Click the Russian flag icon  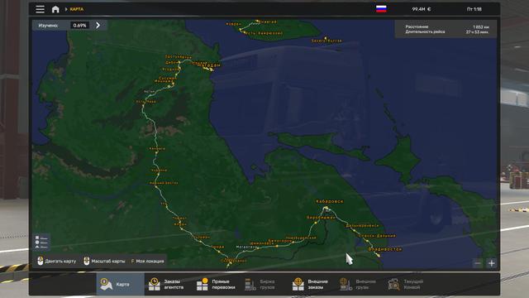coord(381,9)
